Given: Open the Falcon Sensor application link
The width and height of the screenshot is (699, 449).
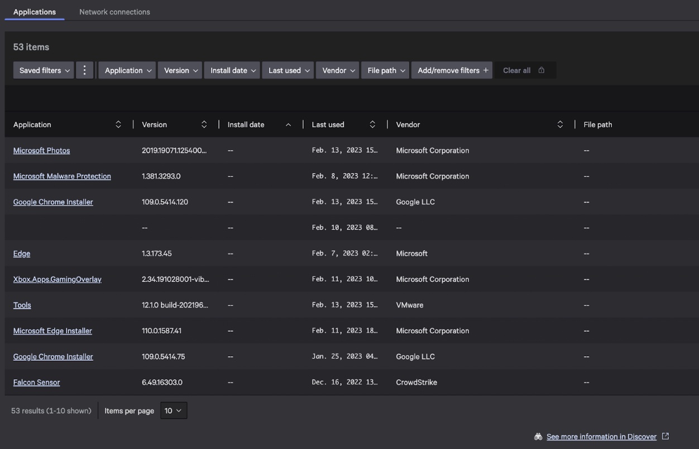Looking at the screenshot, I should [x=36, y=383].
